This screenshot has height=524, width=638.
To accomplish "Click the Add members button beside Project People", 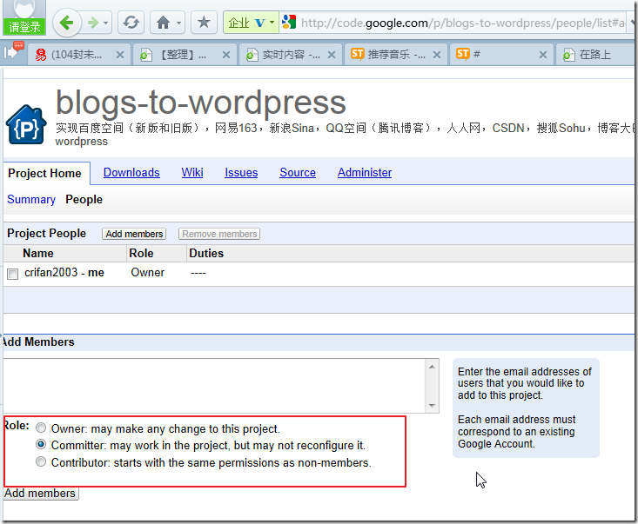I will coord(134,234).
